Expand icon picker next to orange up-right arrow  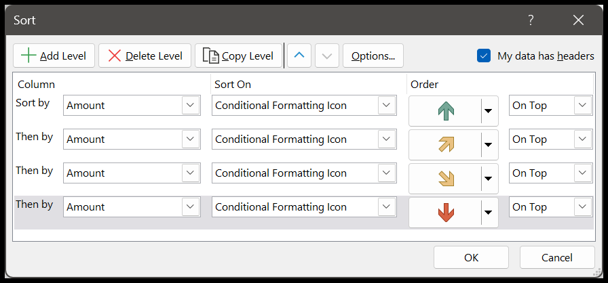click(x=489, y=145)
